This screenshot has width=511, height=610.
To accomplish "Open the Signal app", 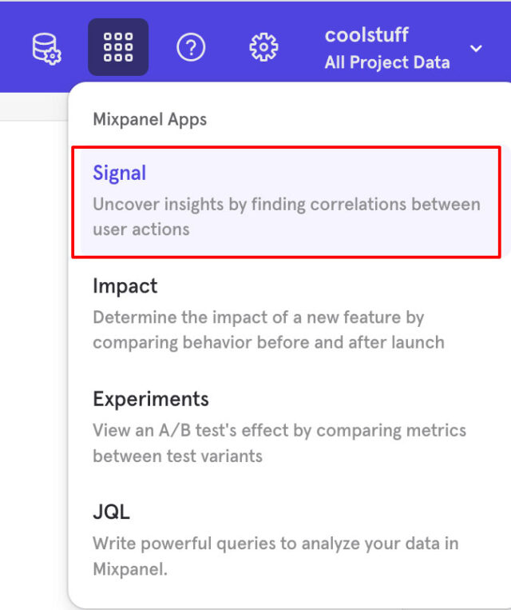I will point(120,173).
